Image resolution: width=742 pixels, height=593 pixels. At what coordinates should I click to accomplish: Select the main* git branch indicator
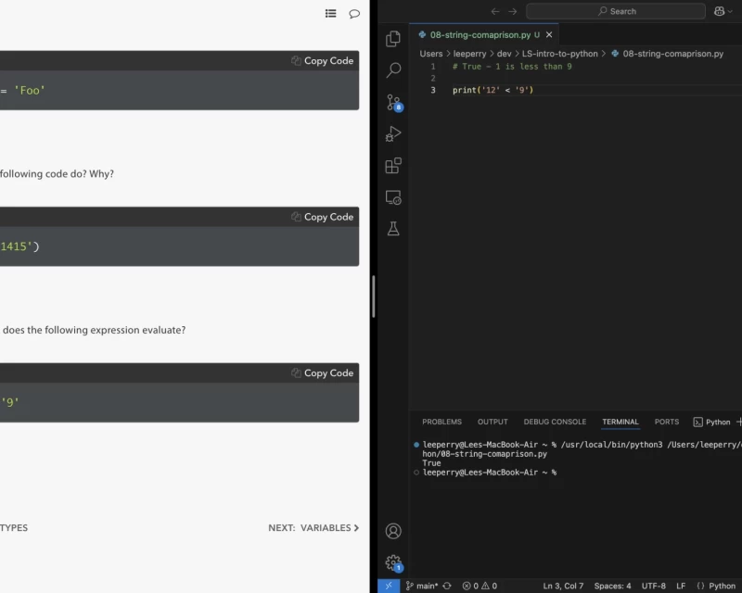coord(427,586)
